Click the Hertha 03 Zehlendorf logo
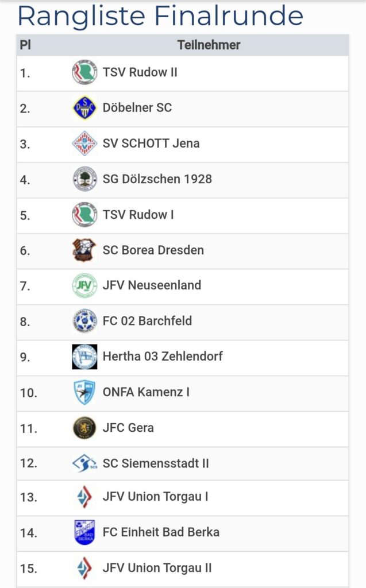Viewport: 366px width, 588px height. (x=84, y=357)
